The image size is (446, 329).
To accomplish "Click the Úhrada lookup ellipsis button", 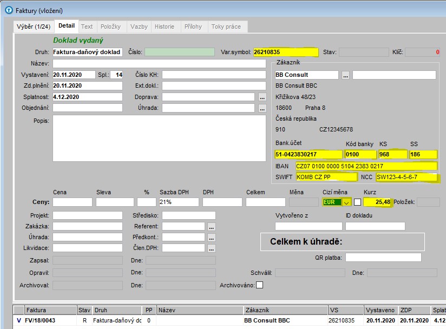I will tap(263, 108).
